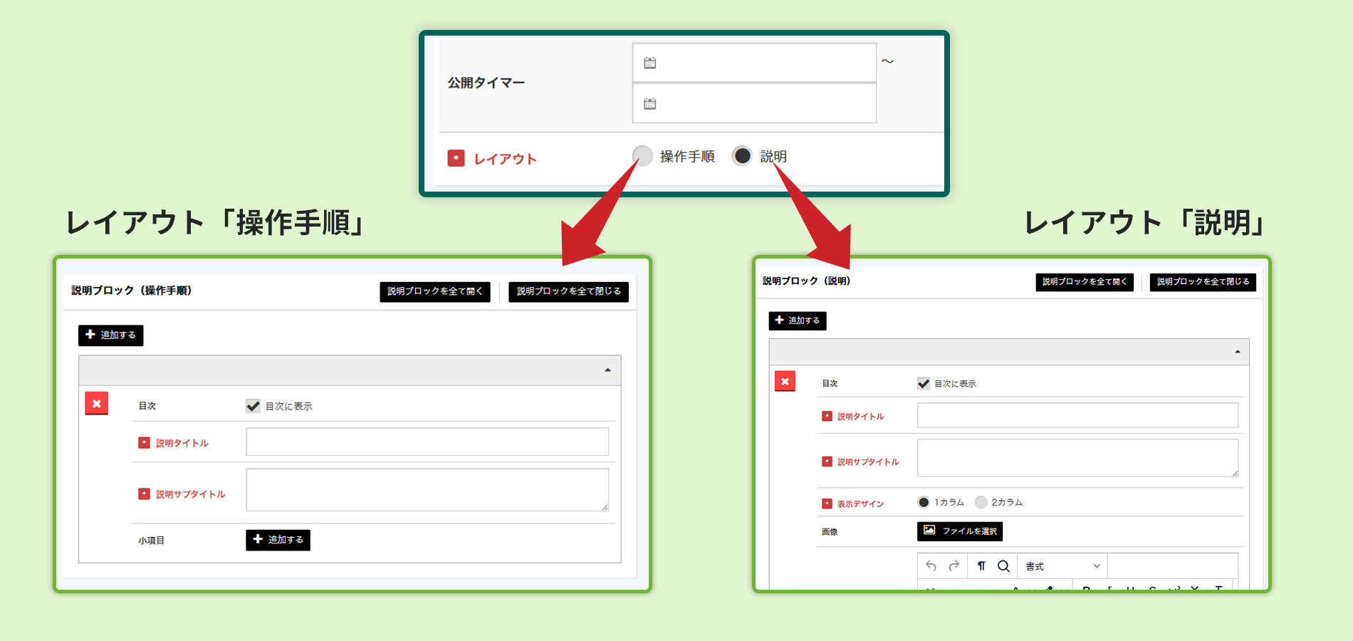Delete the 操作手順 block with the red X
The height and width of the screenshot is (641, 1353).
pyautogui.click(x=97, y=404)
